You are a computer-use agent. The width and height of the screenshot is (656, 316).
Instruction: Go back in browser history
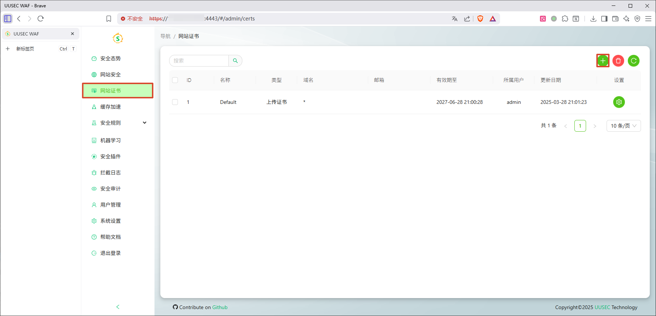click(19, 19)
